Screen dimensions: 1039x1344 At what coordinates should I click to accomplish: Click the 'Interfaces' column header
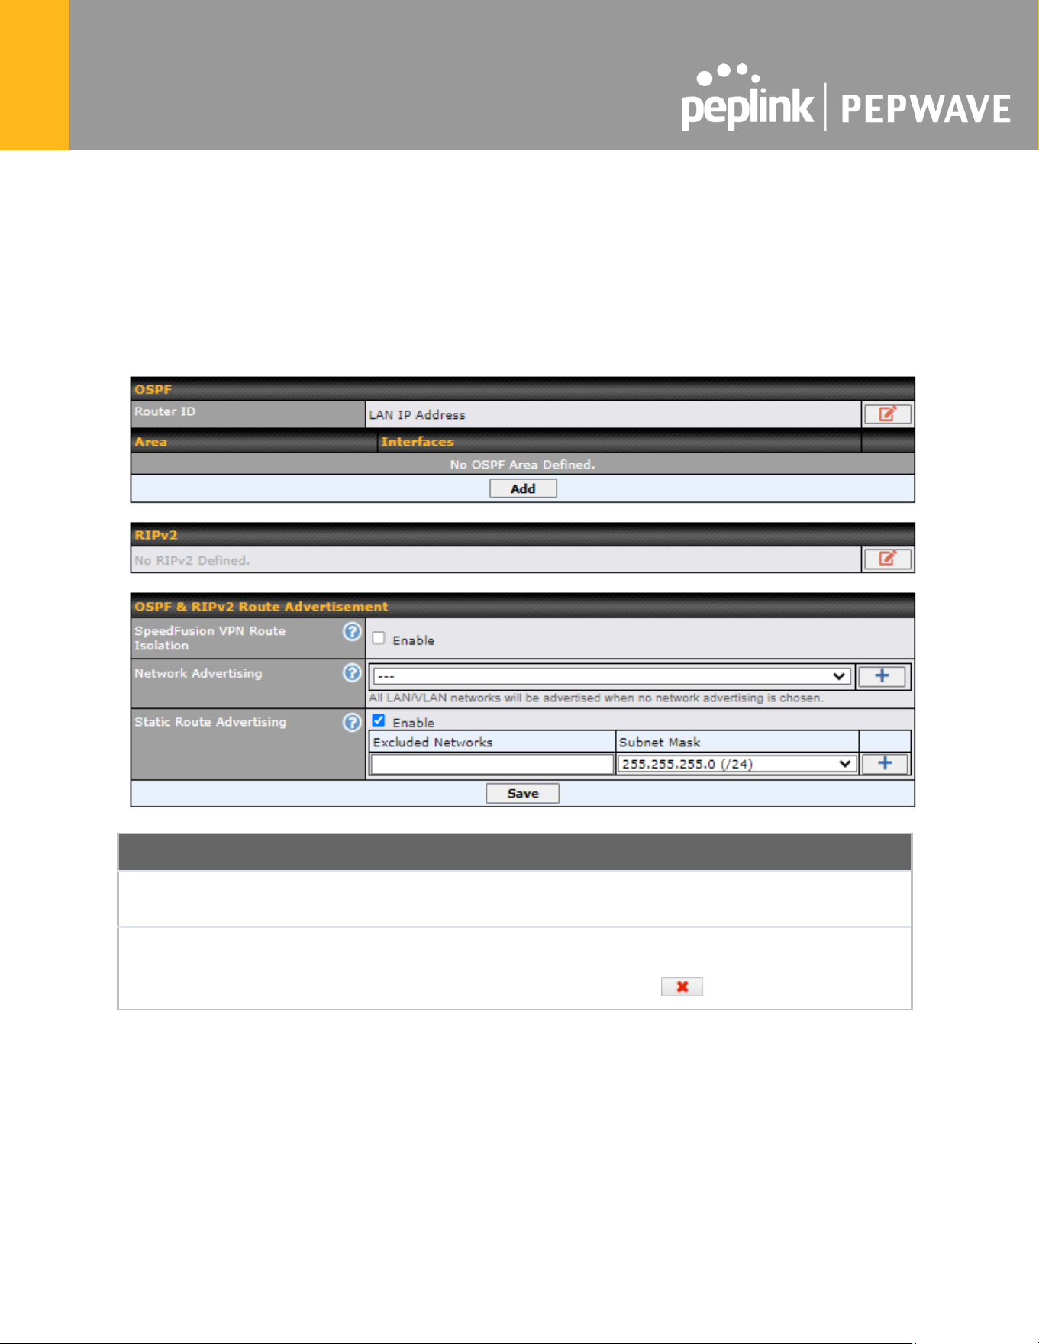pyautogui.click(x=418, y=442)
